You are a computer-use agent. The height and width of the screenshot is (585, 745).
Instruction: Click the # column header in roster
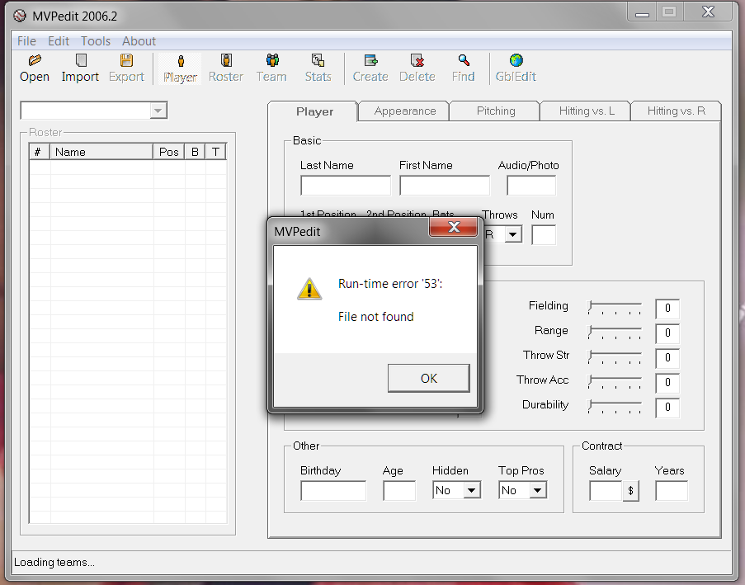pos(40,152)
